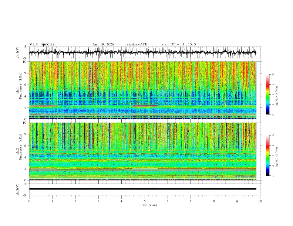Click the ch.1 colorbar "log(PSD)(V²/Hz)" label
Screen dimensions: 293x226
click(x=277, y=96)
